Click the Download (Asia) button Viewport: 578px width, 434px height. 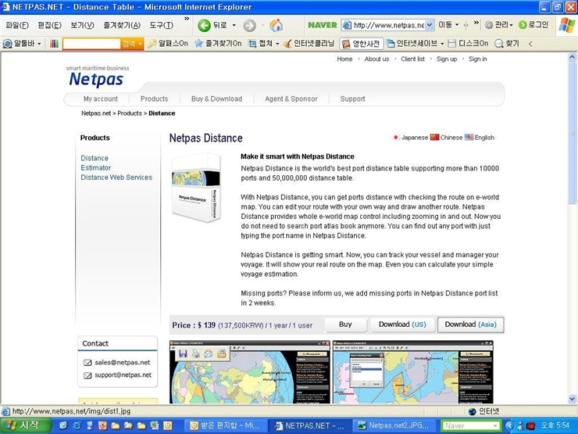471,325
